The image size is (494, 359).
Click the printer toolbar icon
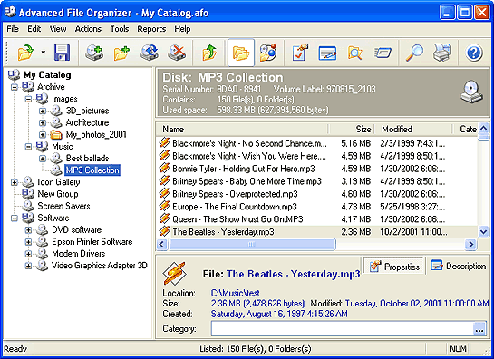coord(442,53)
